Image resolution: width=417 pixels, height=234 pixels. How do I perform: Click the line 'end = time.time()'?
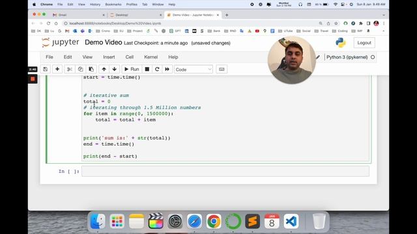[x=109, y=144]
